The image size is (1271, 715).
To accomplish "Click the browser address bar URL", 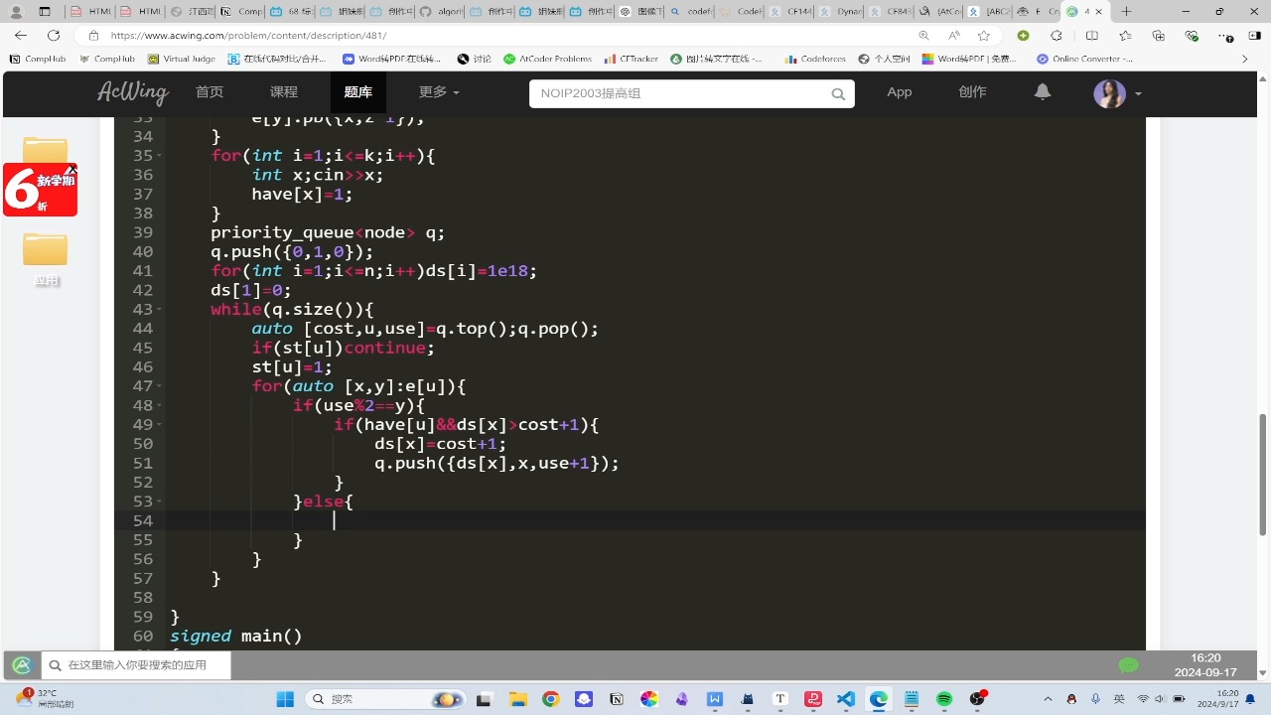I will (248, 35).
